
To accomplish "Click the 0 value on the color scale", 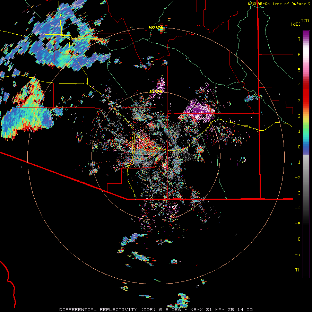I will point(299,147).
